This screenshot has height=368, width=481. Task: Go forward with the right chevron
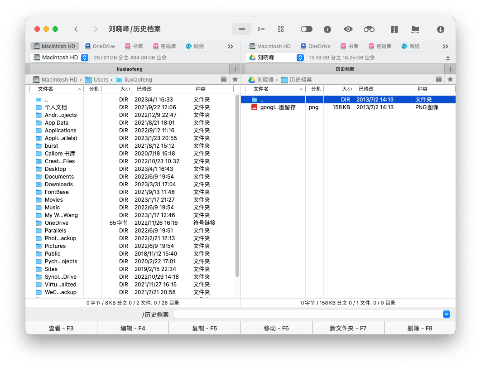coord(96,29)
